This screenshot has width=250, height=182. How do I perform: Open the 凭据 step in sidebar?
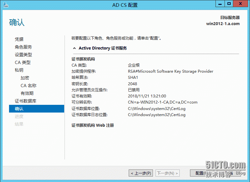19,39
